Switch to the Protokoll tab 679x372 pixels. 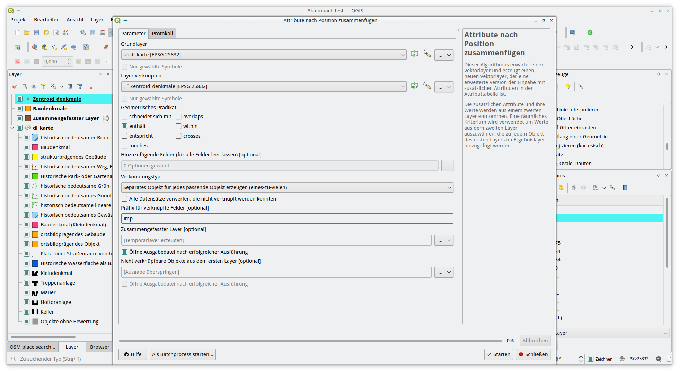click(162, 34)
